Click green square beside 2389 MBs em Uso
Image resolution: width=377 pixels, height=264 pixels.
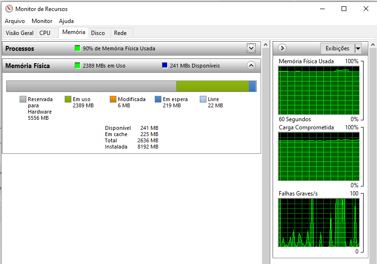[78, 65]
